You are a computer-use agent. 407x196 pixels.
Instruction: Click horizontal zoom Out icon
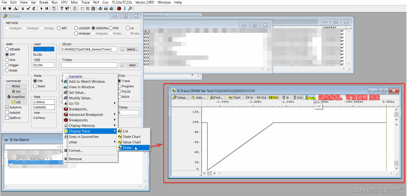261,97
